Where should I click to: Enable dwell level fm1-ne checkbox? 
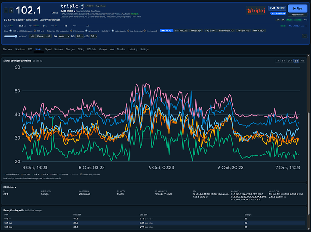[x=81, y=174]
